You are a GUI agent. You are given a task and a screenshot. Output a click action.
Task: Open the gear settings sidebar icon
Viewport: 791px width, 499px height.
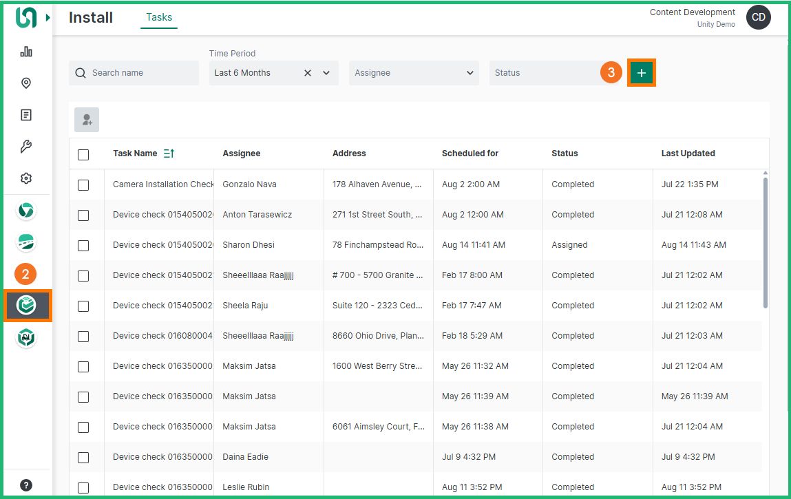26,178
